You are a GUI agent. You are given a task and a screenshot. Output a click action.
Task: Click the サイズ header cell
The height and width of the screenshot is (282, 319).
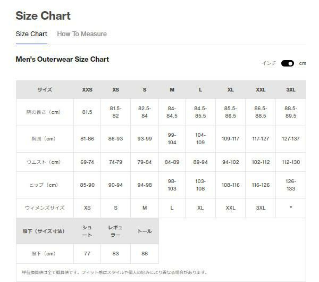45,90
